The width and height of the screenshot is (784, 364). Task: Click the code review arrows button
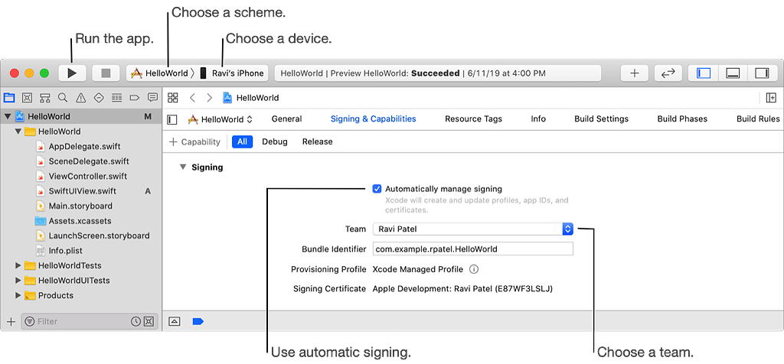coord(668,73)
